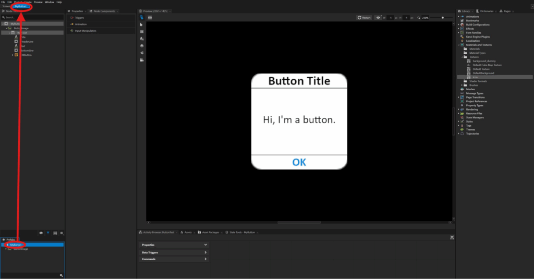The height and width of the screenshot is (279, 534).
Task: Select Default Cube Map Texture
Action: click(487, 65)
